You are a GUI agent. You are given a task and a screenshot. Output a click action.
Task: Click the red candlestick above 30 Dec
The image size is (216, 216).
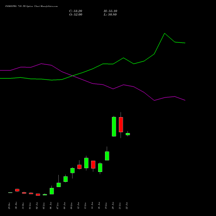click(x=17, y=190)
